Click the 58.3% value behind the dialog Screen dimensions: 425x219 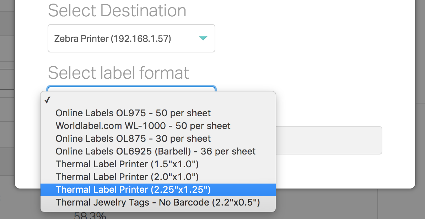(90, 215)
